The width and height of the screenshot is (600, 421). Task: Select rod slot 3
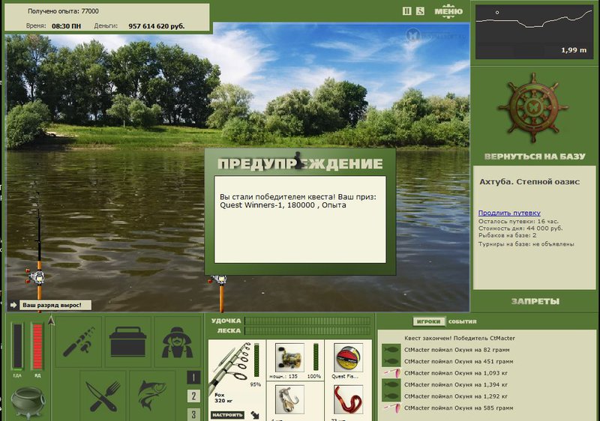click(193, 414)
